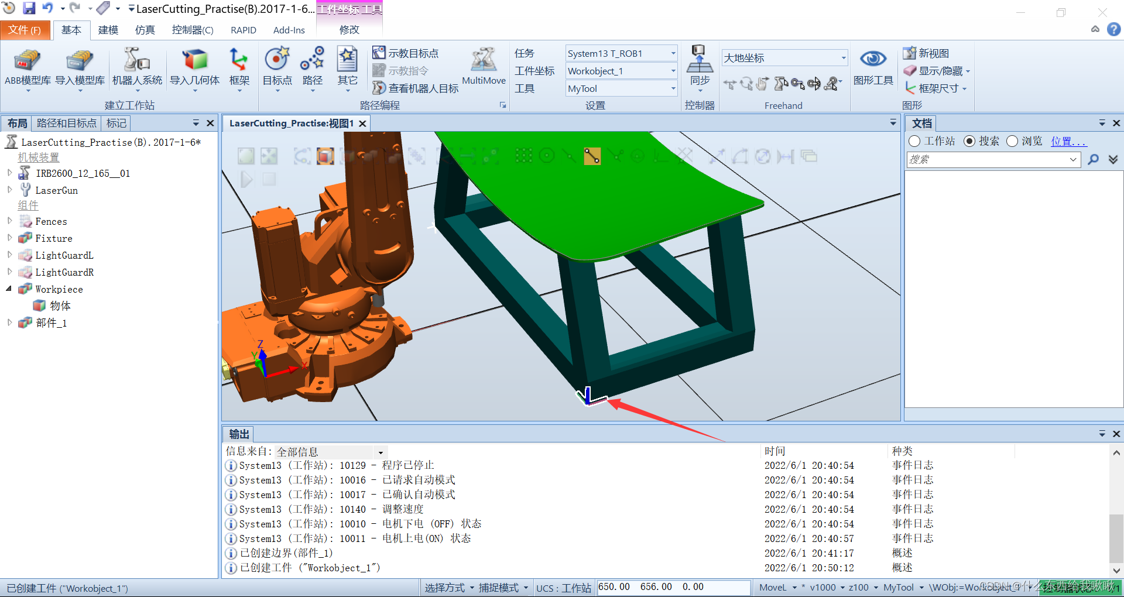Switch to the Add-Ins ribbon tab
The width and height of the screenshot is (1124, 597).
[289, 30]
